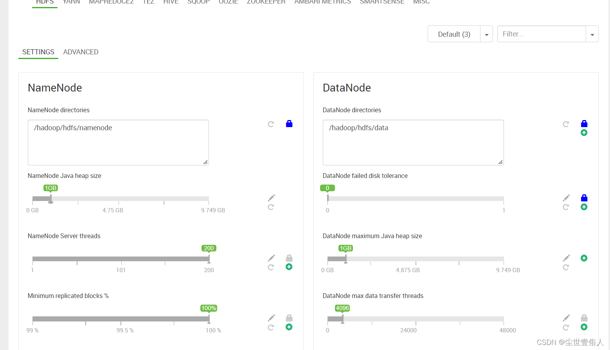
Task: Click the NameNode Java heap size slider handle
Action: [50, 199]
